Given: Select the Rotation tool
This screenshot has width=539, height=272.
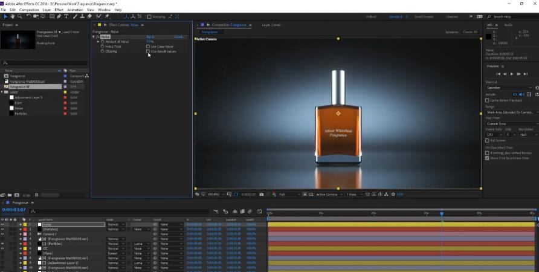Looking at the screenshot, I should tap(29, 16).
